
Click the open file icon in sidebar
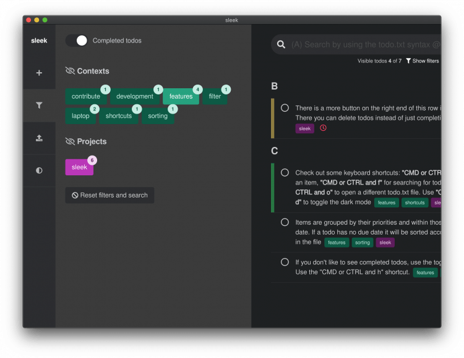(39, 138)
